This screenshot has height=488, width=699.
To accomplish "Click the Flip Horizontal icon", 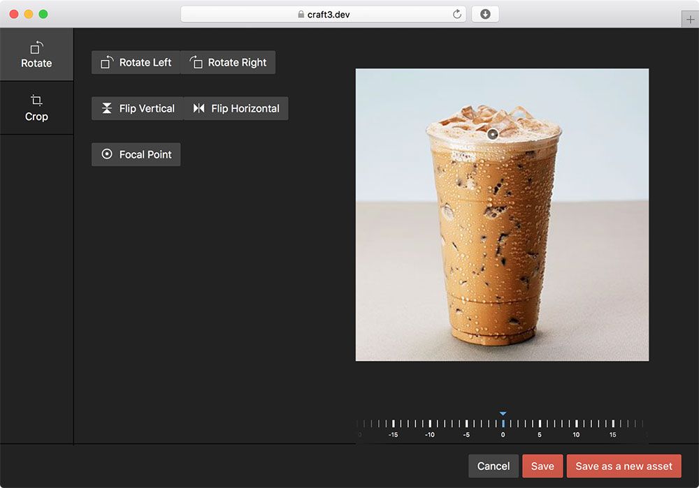I will (x=198, y=108).
